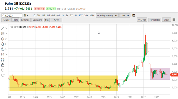Open the Monthly Nearby dropdown
This screenshot has height=99, width=178.
[107, 16]
